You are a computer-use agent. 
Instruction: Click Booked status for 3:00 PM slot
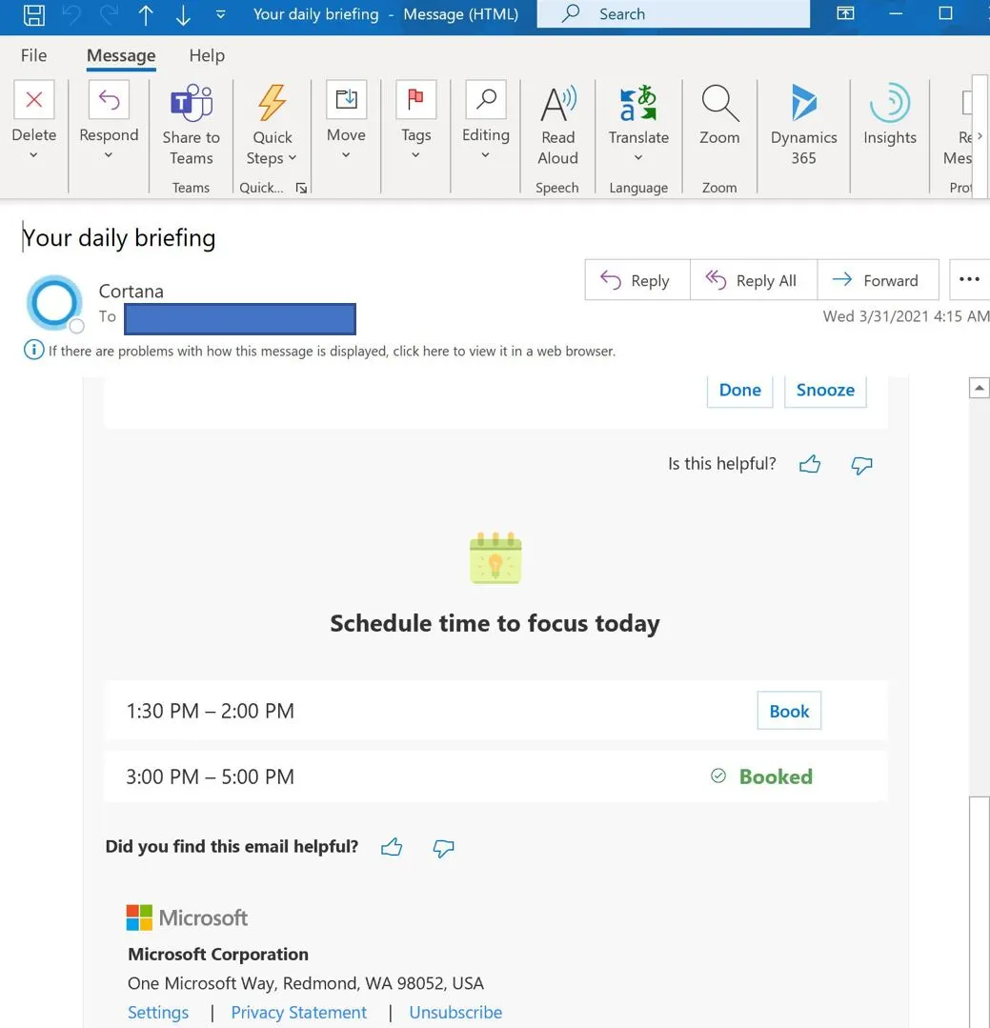tap(762, 776)
